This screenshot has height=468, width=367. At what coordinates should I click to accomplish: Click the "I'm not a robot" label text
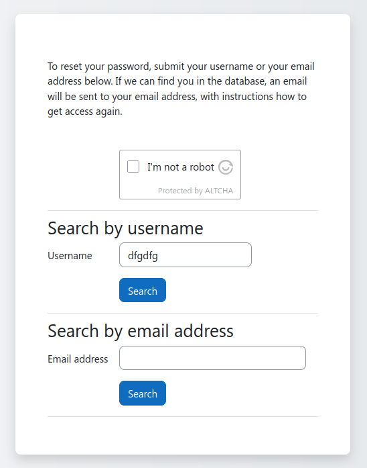181,167
